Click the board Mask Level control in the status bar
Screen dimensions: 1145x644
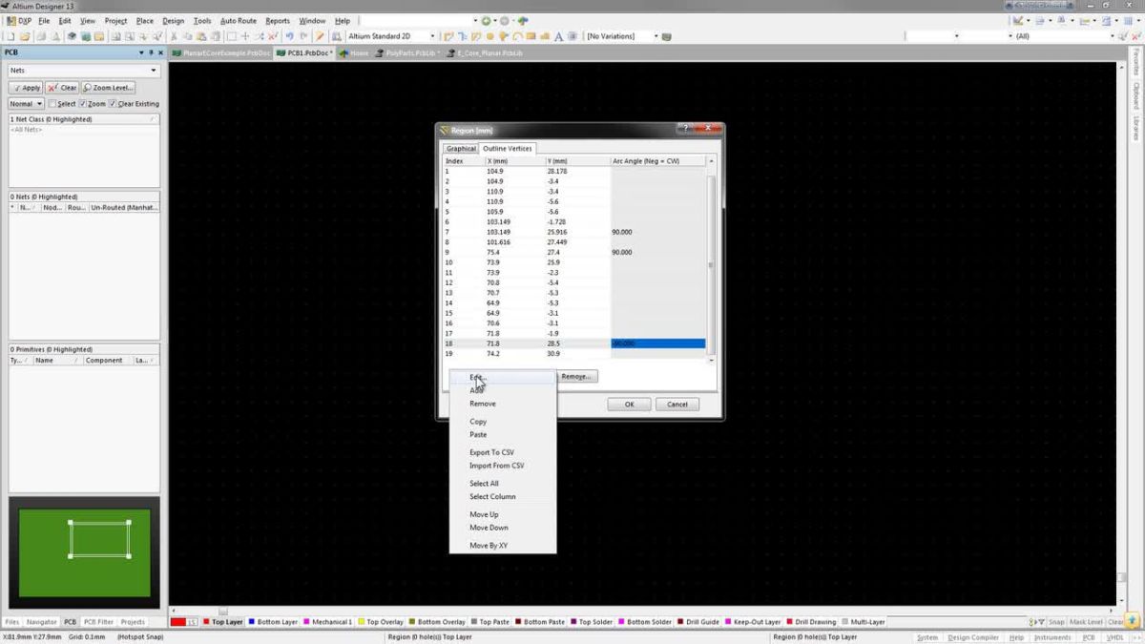[1088, 621]
